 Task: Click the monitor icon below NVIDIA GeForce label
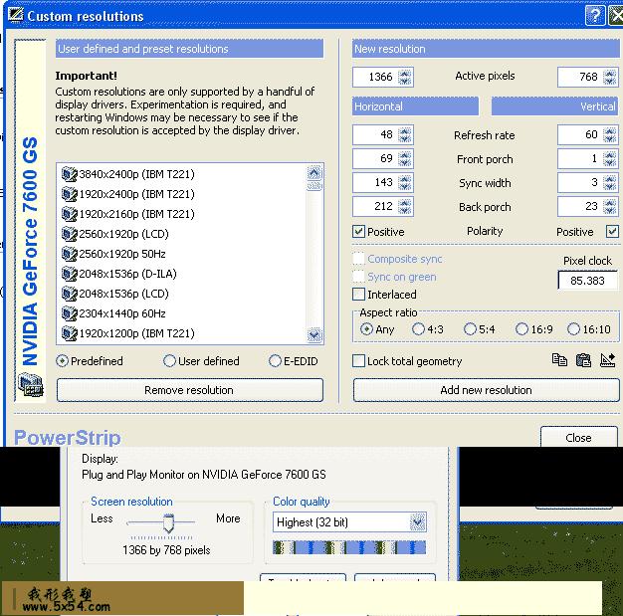(x=30, y=385)
